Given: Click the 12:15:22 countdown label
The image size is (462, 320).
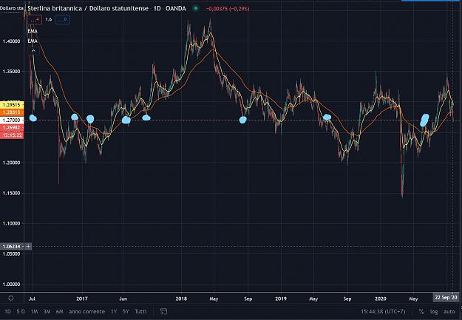Looking at the screenshot, I should 12,135.
